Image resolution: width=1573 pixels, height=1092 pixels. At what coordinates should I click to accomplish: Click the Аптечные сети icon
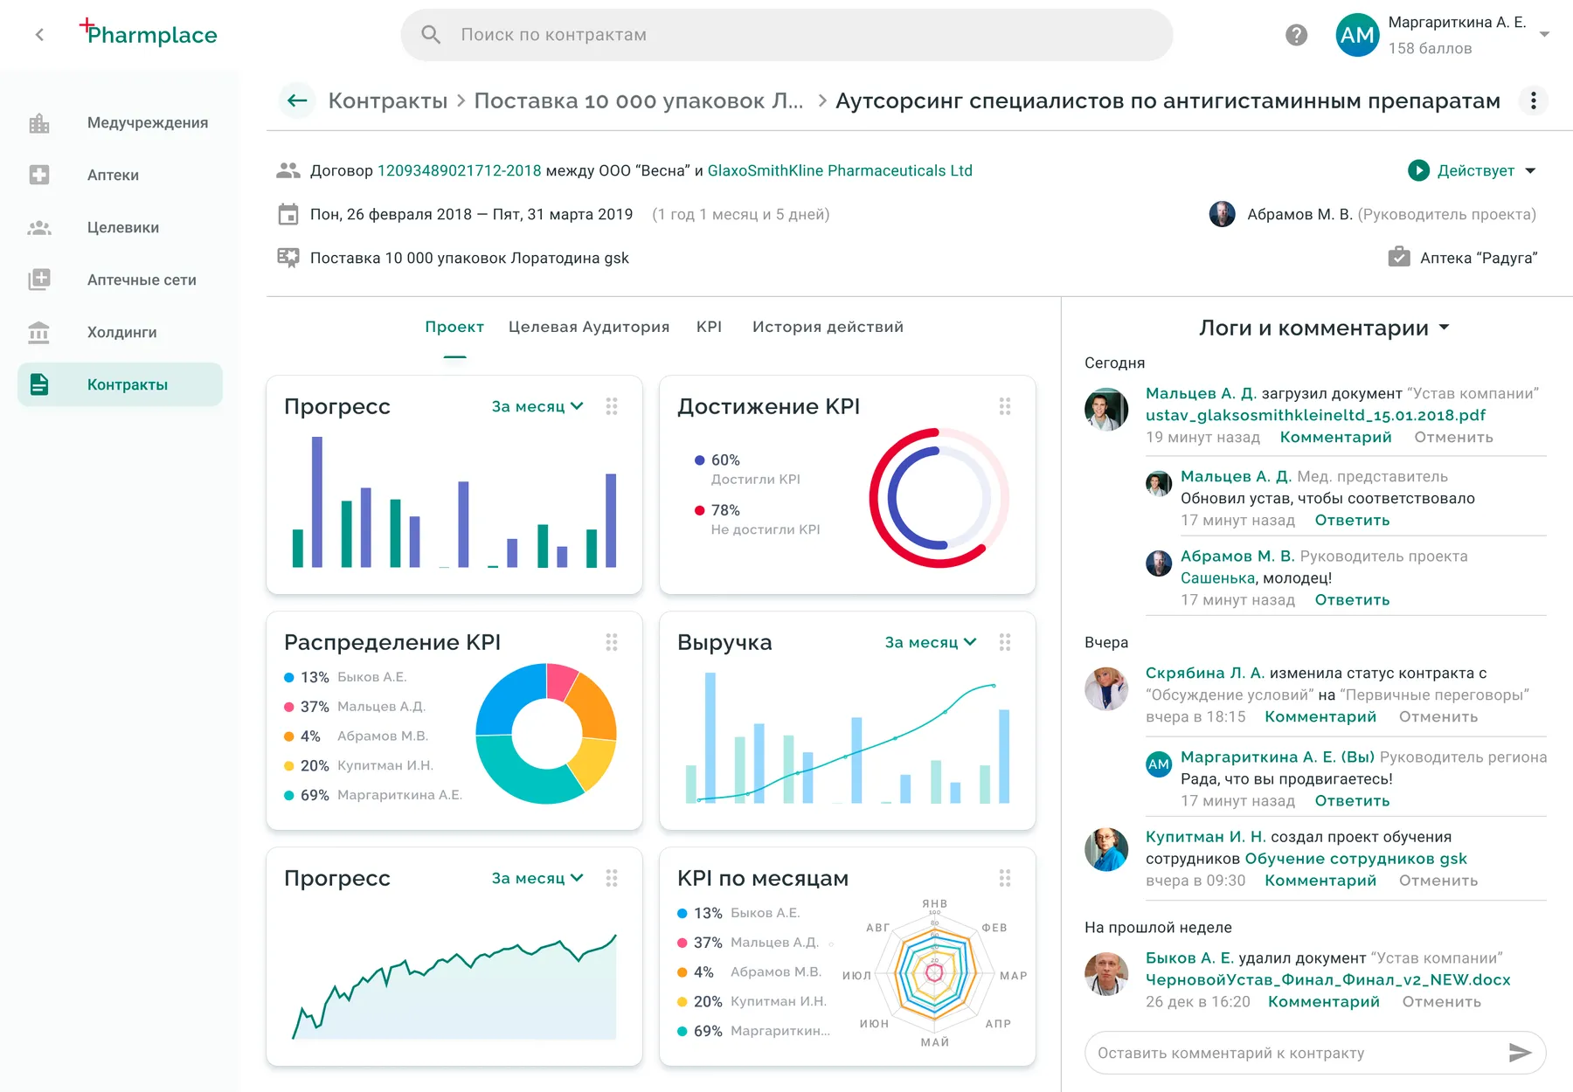click(39, 280)
